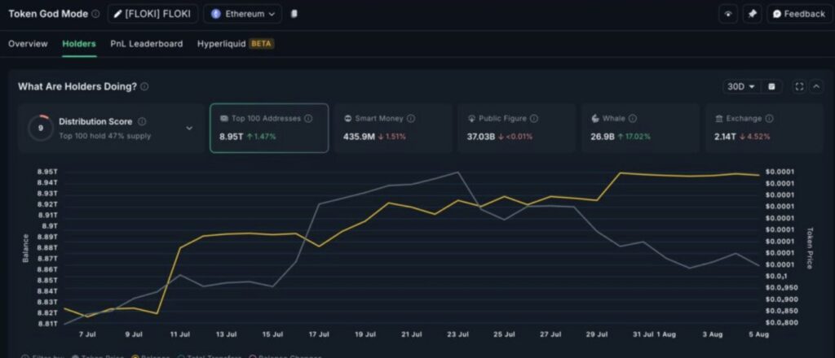The width and height of the screenshot is (835, 358).
Task: Click info icon beside Smart Money
Action: coord(411,118)
